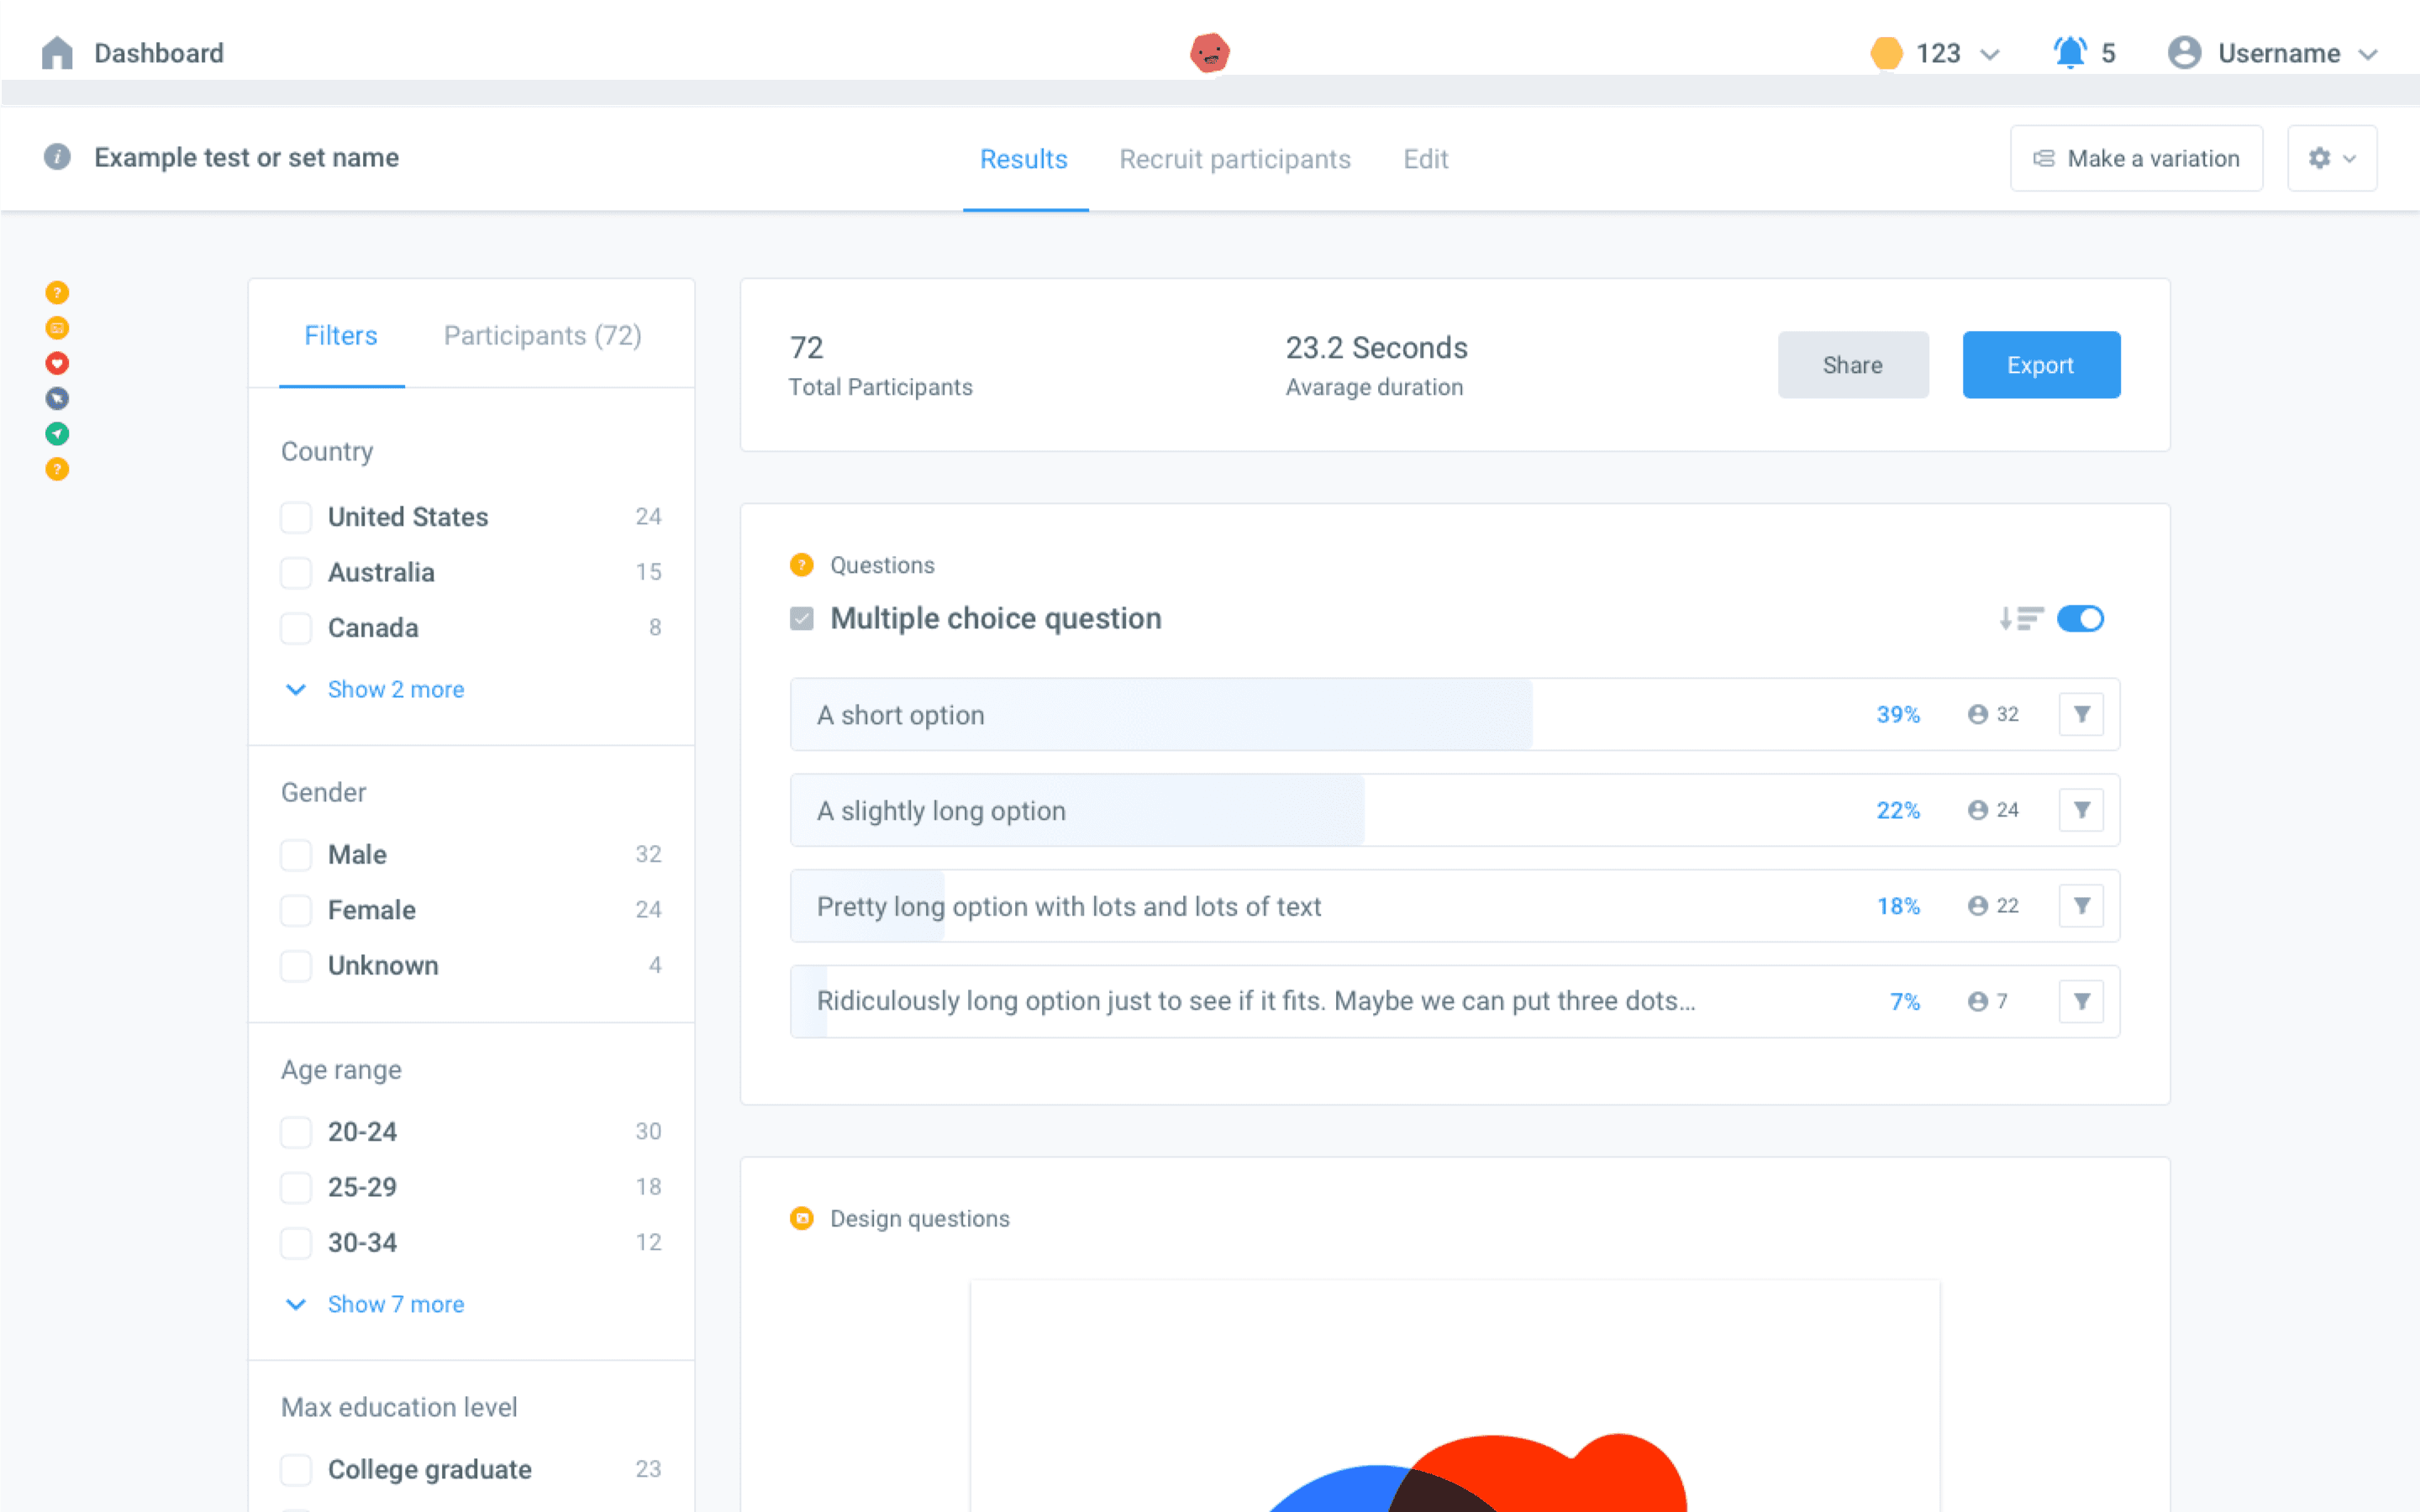Click the red mascot logo in header
The image size is (2420, 1512).
[1209, 52]
